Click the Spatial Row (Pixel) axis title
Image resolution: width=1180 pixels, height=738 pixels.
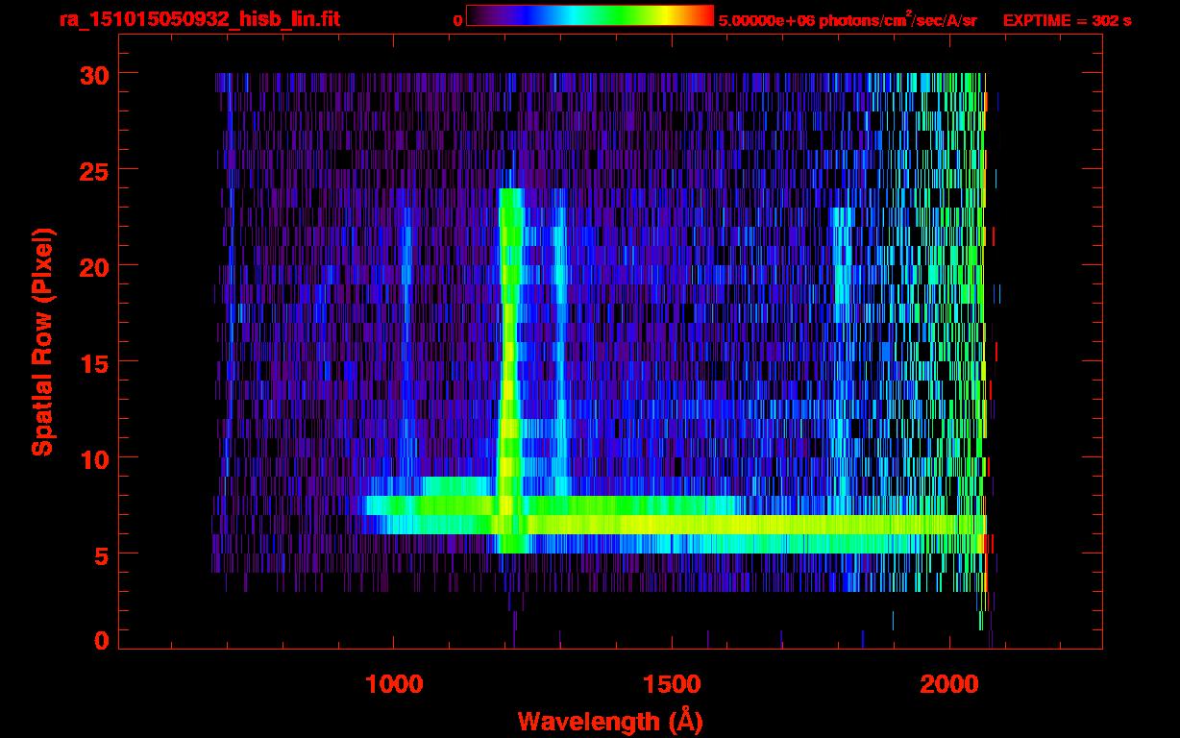(41, 342)
